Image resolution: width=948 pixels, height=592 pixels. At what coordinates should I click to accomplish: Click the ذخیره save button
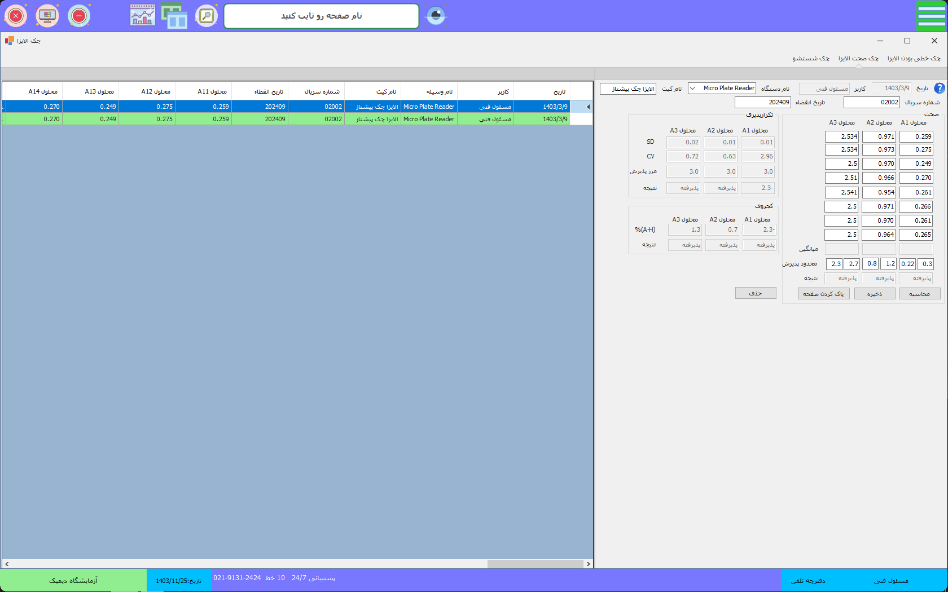pos(875,294)
